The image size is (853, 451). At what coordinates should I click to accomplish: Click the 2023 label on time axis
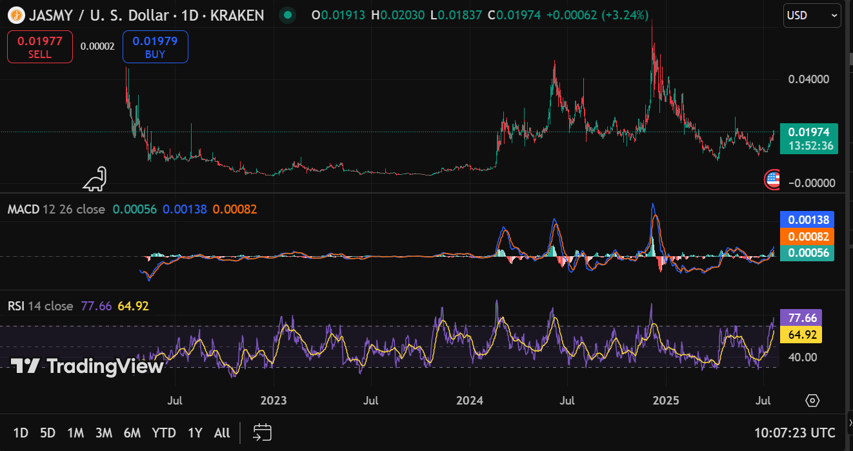pyautogui.click(x=273, y=400)
